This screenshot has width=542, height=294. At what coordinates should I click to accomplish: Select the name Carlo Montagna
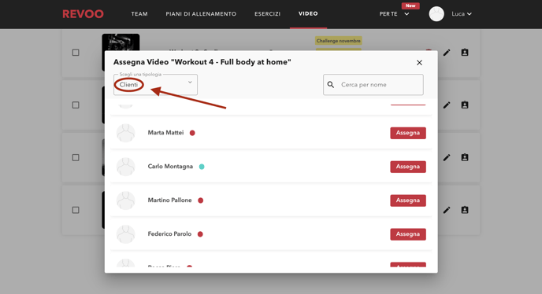[x=170, y=167]
